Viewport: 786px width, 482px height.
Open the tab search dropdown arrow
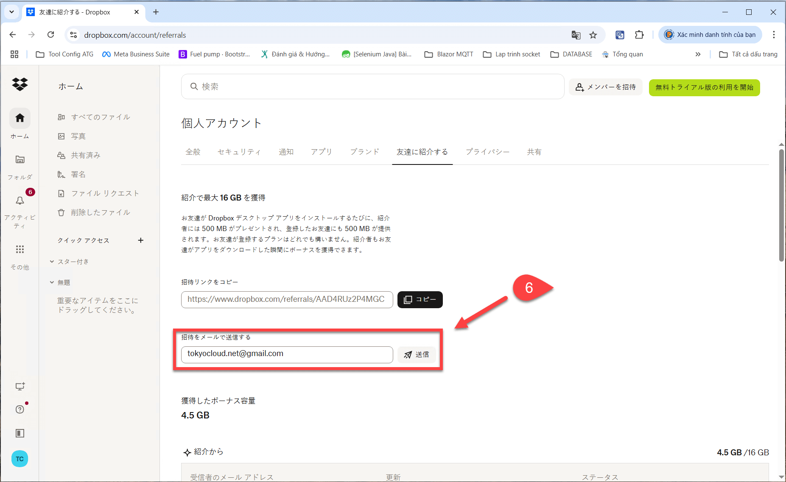coord(11,12)
